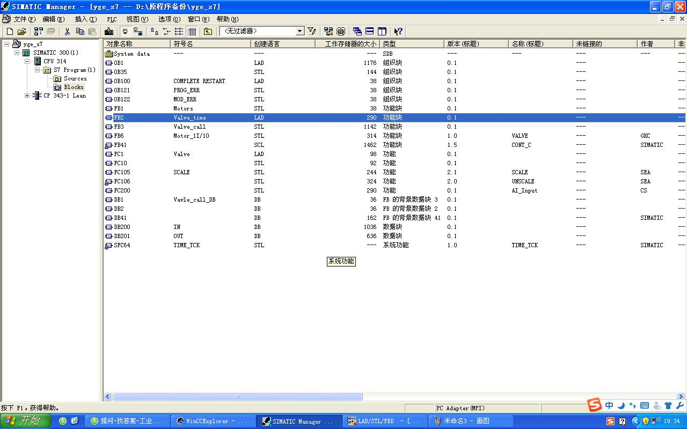
Task: Select the DB200 data block
Action: (x=394, y=227)
